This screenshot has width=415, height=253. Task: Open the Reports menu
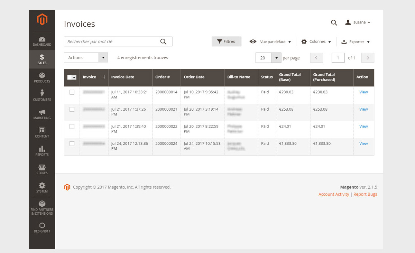click(x=42, y=151)
